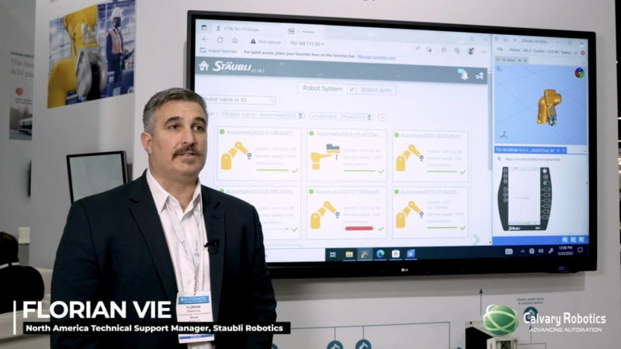This screenshot has height=349, width=621.
Task: Switch to the Robot Arm view
Action: coord(376,90)
